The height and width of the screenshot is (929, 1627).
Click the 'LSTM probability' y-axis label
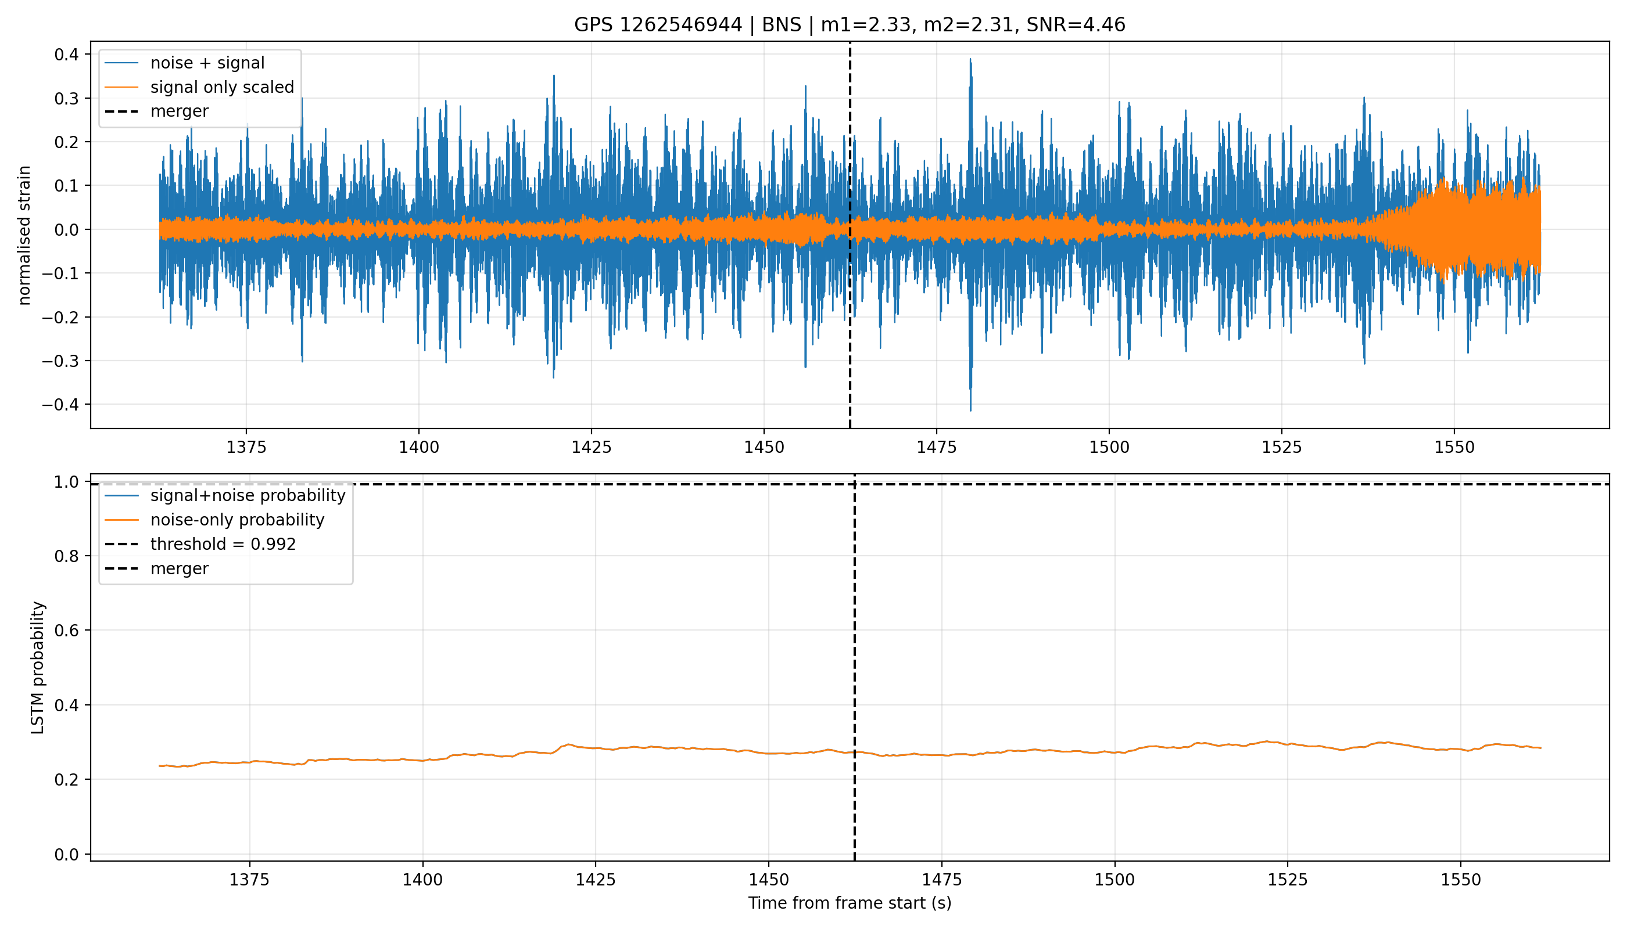38,667
